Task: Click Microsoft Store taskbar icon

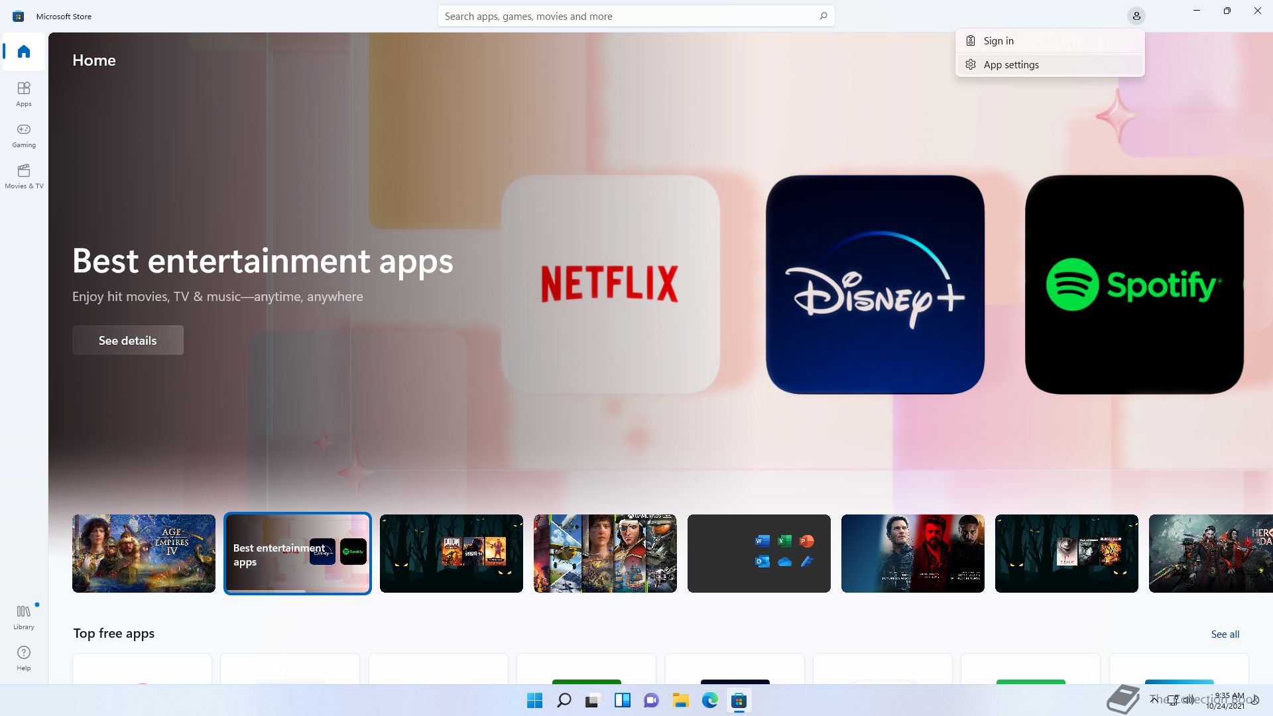Action: tap(739, 700)
